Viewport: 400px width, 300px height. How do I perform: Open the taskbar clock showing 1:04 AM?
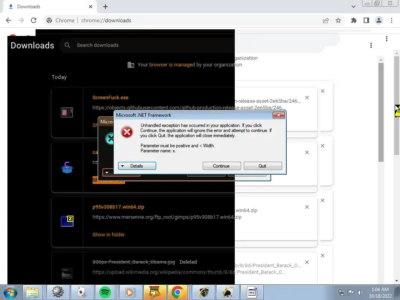coord(380,293)
